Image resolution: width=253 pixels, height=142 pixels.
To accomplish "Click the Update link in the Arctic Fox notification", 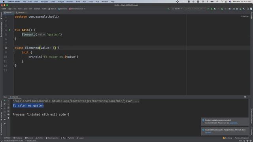I will tap(208, 133).
